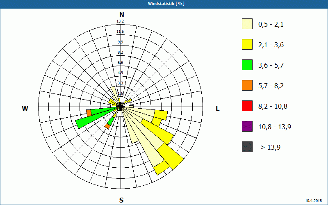
Task: Click the 8,2 radial axis value
Action: [x=120, y=52]
